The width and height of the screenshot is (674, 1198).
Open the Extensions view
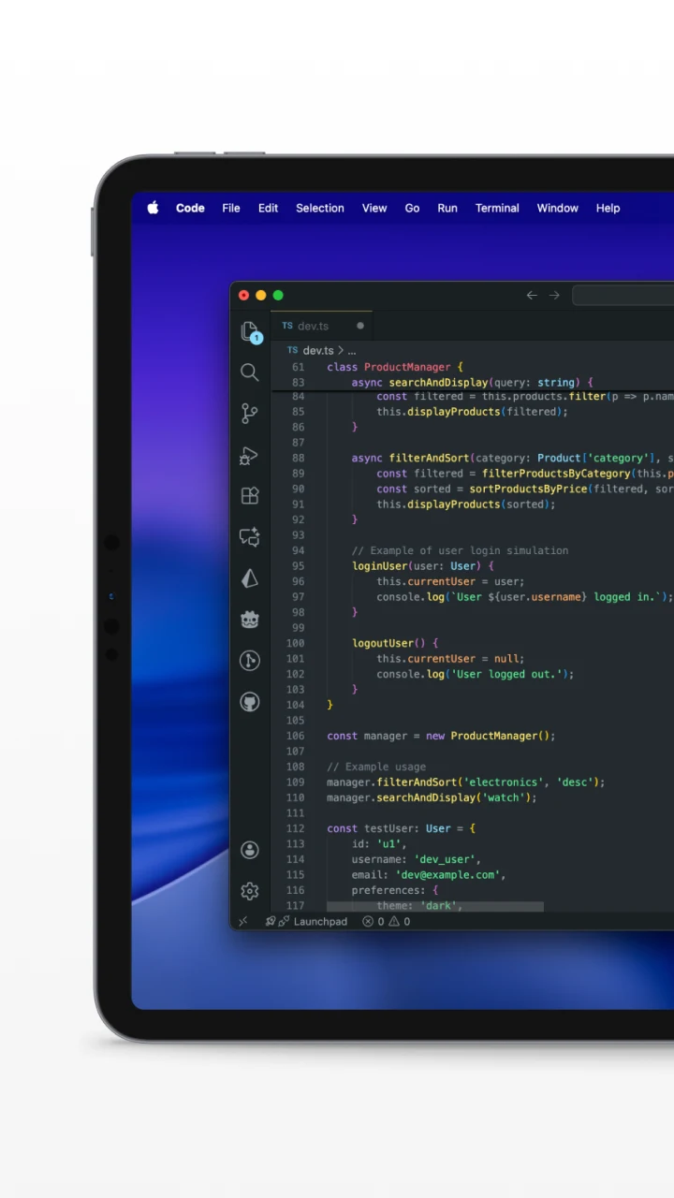(249, 496)
